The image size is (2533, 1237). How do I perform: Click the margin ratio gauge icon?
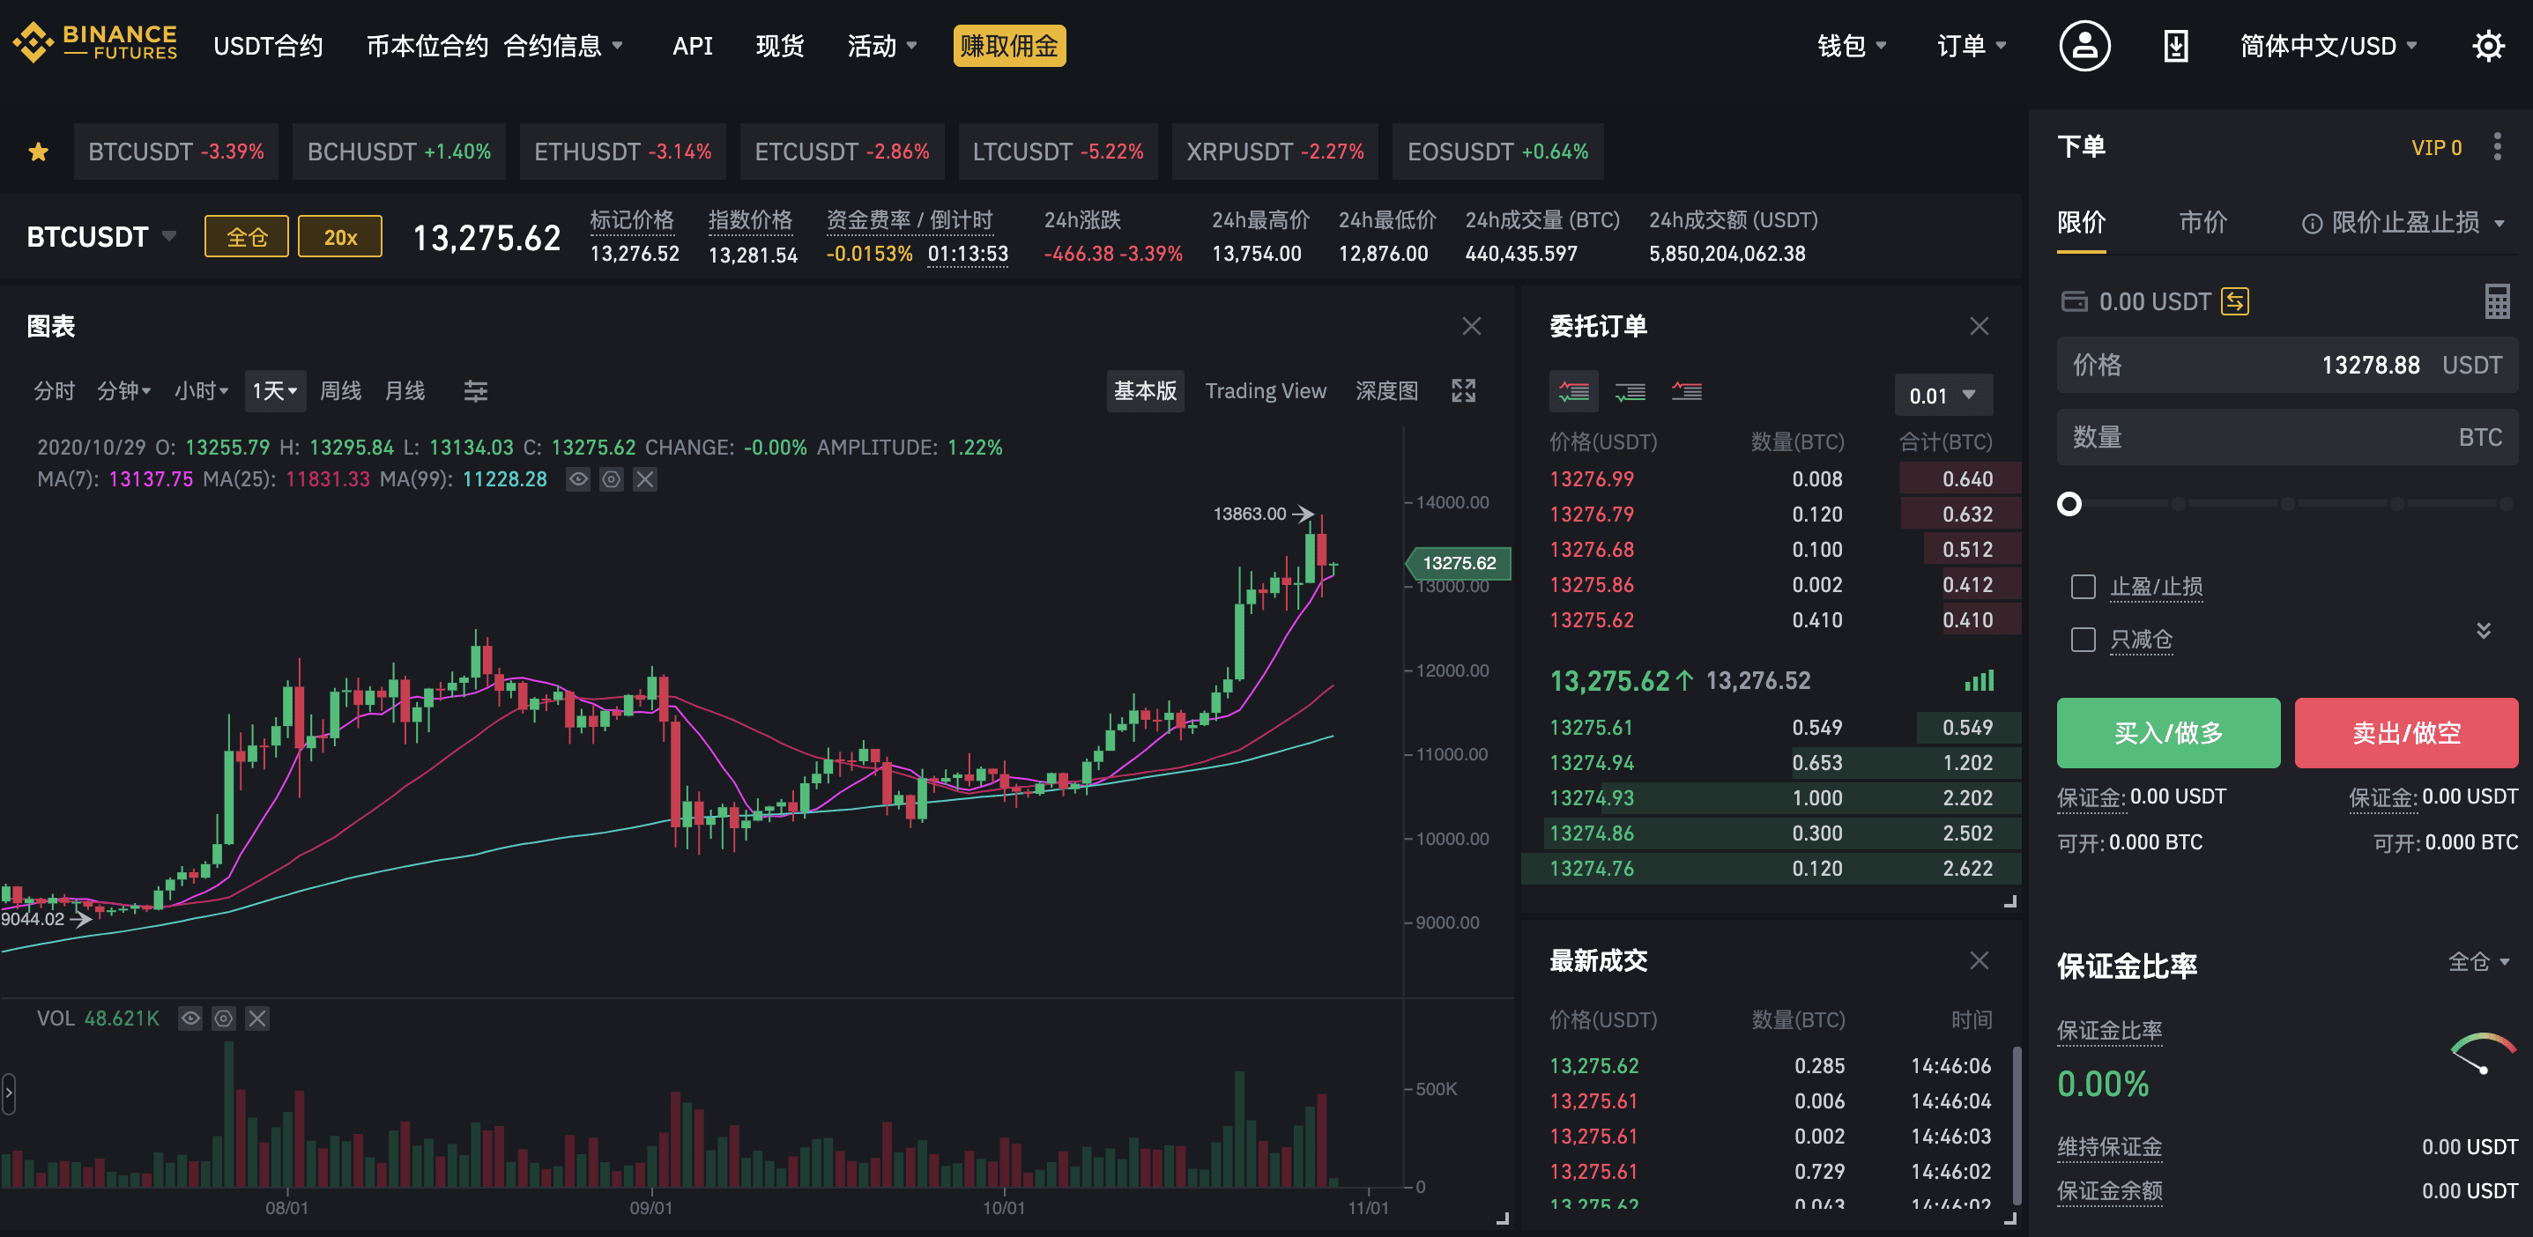click(x=2483, y=1053)
